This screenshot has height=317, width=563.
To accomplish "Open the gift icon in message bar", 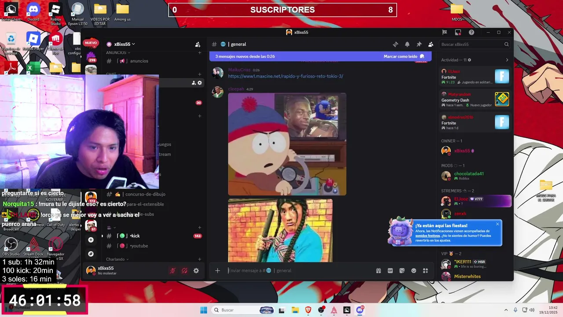I will click(378, 270).
